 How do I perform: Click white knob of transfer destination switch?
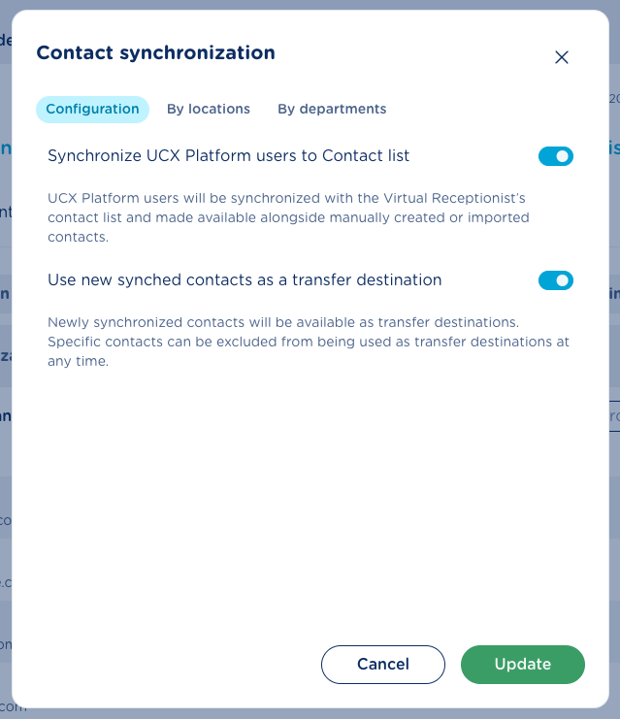[x=563, y=280]
